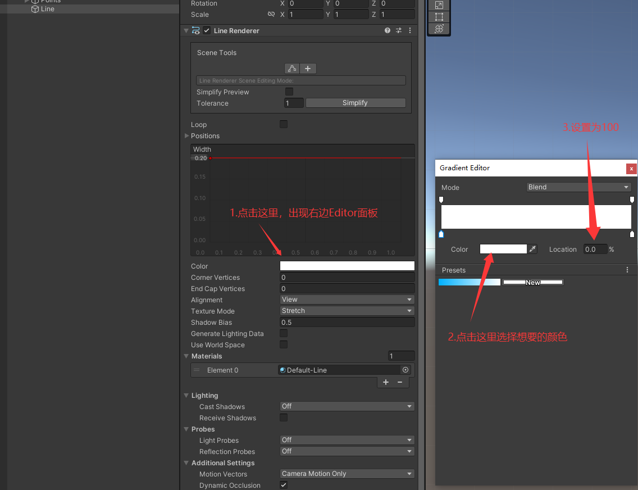This screenshot has height=490, width=638.
Task: Click the white Color gradient field
Action: [x=347, y=266]
